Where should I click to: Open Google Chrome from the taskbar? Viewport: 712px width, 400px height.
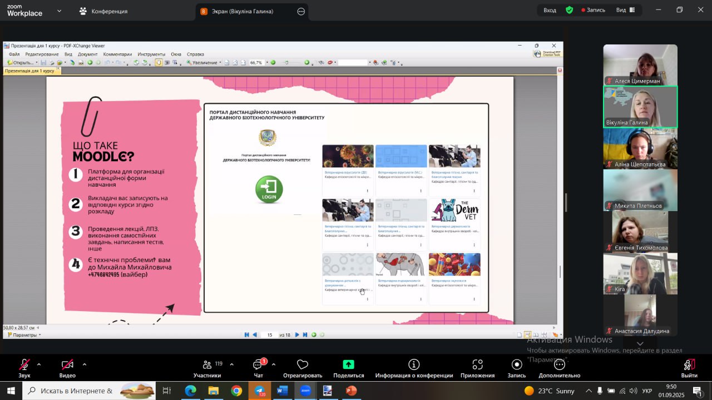tap(236, 391)
